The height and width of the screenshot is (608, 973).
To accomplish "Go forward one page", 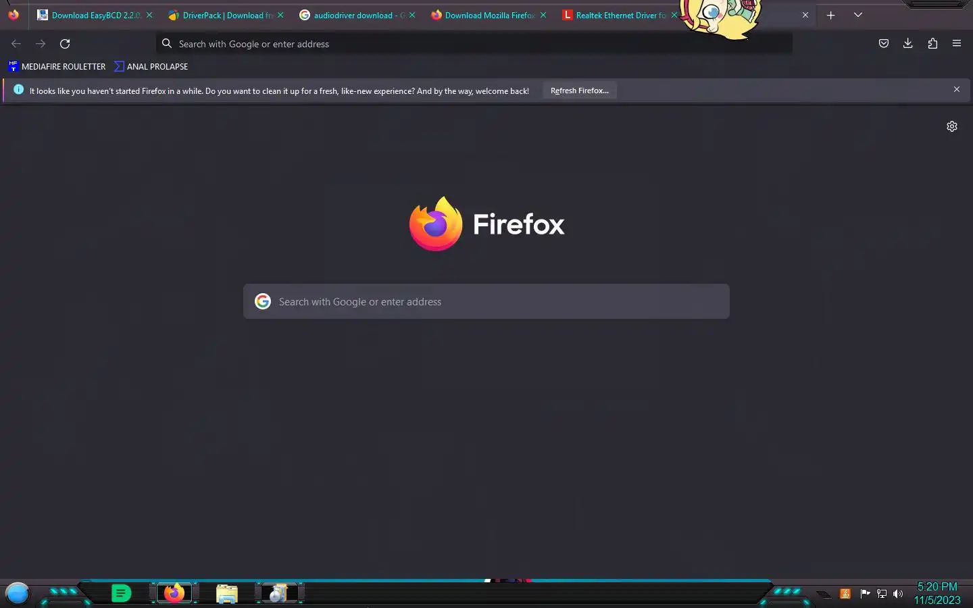I will pos(41,44).
